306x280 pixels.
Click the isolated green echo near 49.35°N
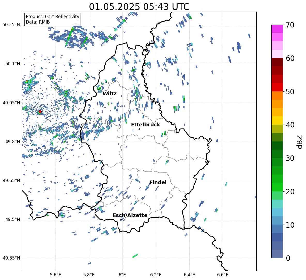click(x=135, y=256)
